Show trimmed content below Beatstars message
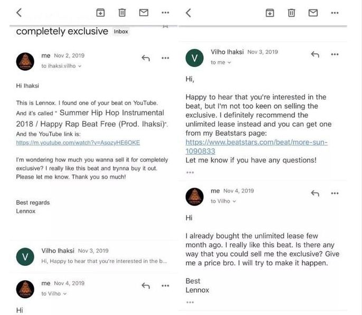This screenshot has width=362, height=315. (x=190, y=172)
